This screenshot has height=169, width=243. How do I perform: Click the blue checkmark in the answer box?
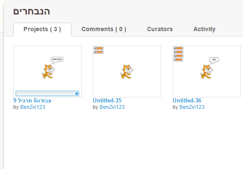[76, 93]
